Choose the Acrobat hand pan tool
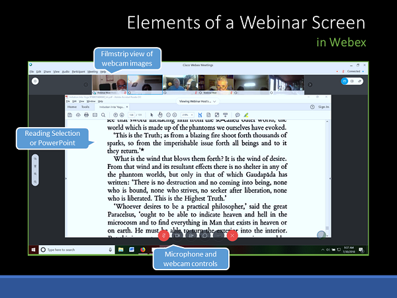397x298 pixels. [160, 115]
